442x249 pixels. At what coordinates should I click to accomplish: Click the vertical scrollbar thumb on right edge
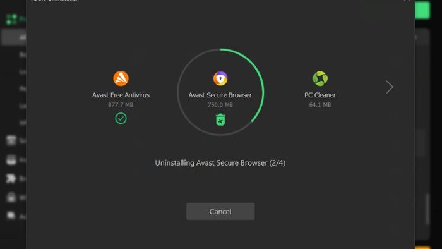(x=427, y=209)
